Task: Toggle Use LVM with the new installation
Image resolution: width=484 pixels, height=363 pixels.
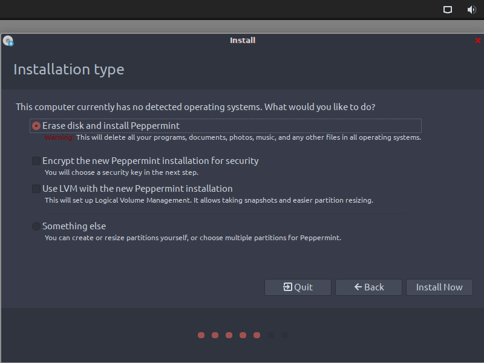Action: coord(37,189)
